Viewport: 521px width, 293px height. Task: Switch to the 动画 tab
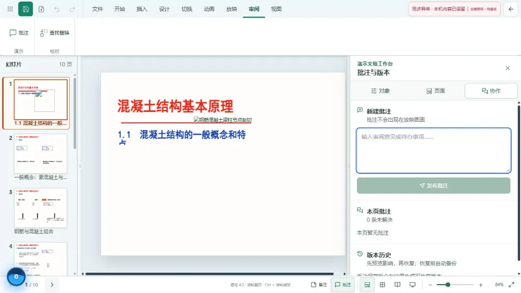click(209, 9)
